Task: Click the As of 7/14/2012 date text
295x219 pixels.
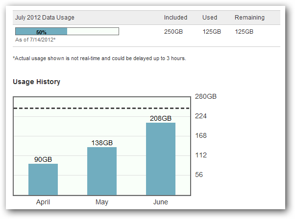Action: pos(36,39)
